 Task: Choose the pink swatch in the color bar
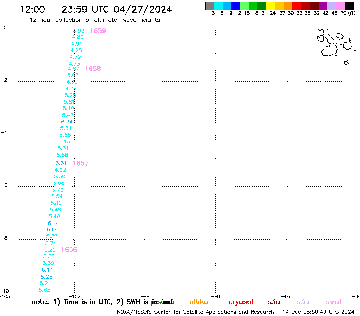tap(340, 6)
